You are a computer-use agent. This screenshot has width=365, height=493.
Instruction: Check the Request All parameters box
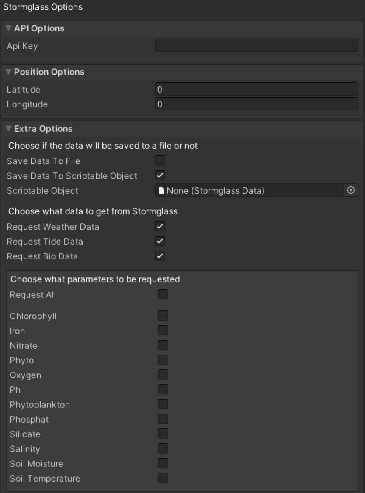pos(163,294)
